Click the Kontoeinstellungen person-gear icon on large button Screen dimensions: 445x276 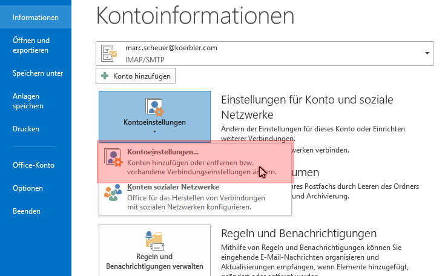pos(154,107)
